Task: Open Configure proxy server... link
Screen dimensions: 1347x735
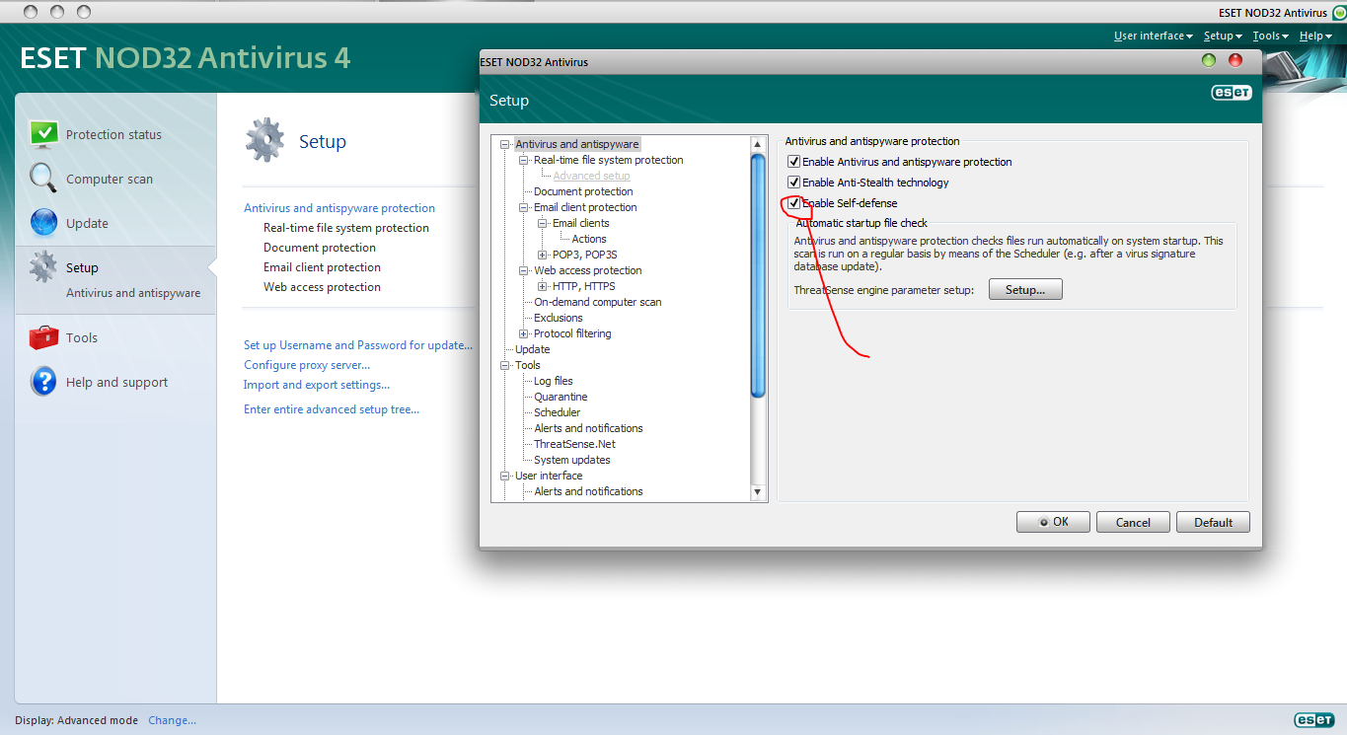Action: (x=307, y=365)
